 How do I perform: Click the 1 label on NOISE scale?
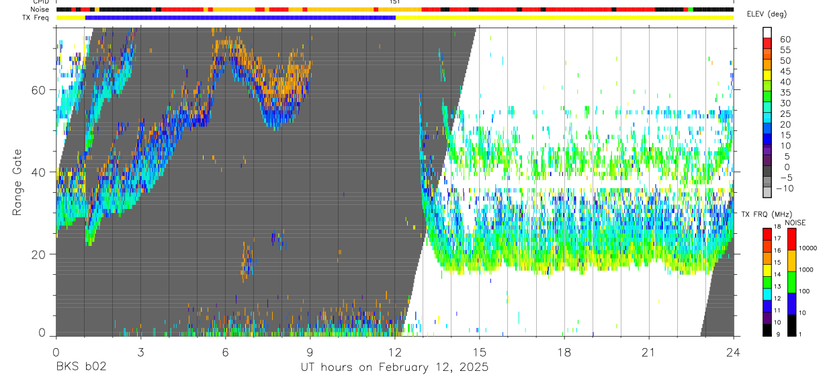point(801,335)
